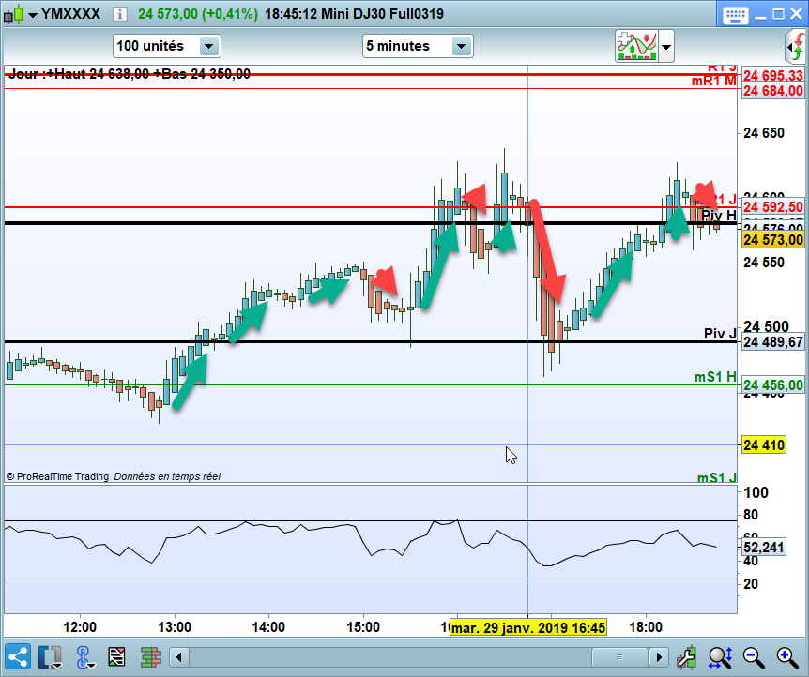Expand the arrow beside the indicators icon

(666, 47)
